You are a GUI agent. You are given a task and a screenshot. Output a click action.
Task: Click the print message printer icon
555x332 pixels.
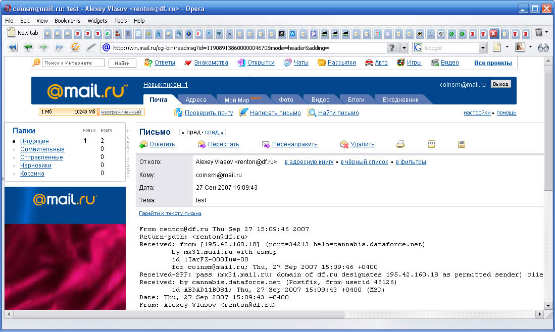(400, 144)
